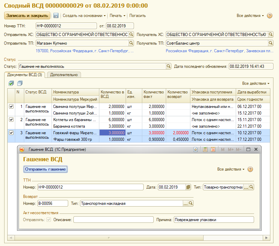This screenshot has width=279, height=246.
Task: Click the check all rows icon
Action: [11, 83]
